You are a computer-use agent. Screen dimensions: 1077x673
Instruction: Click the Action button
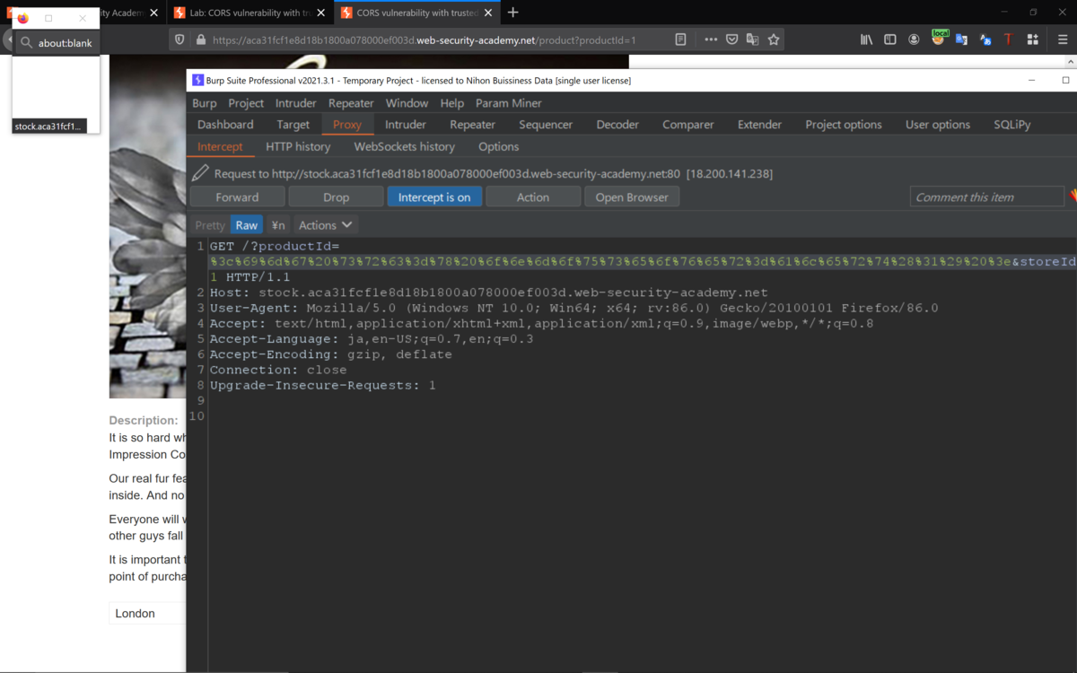(533, 197)
